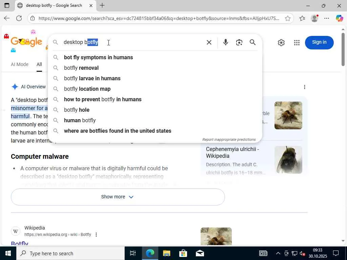Close the desktop botfly tab
The width and height of the screenshot is (347, 260).
[91, 5]
